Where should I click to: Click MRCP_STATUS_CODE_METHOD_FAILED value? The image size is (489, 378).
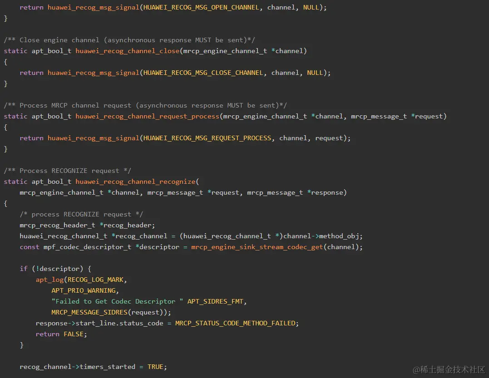[x=235, y=323]
